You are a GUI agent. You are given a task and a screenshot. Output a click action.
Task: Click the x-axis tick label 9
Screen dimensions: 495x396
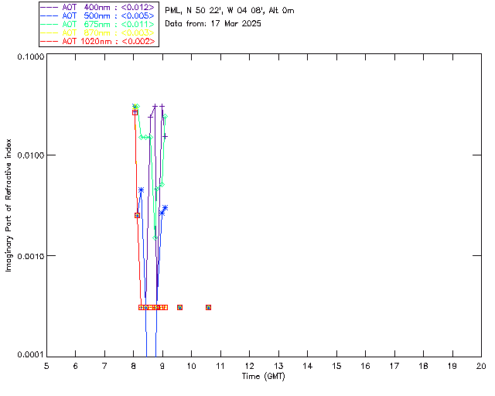pyautogui.click(x=162, y=366)
